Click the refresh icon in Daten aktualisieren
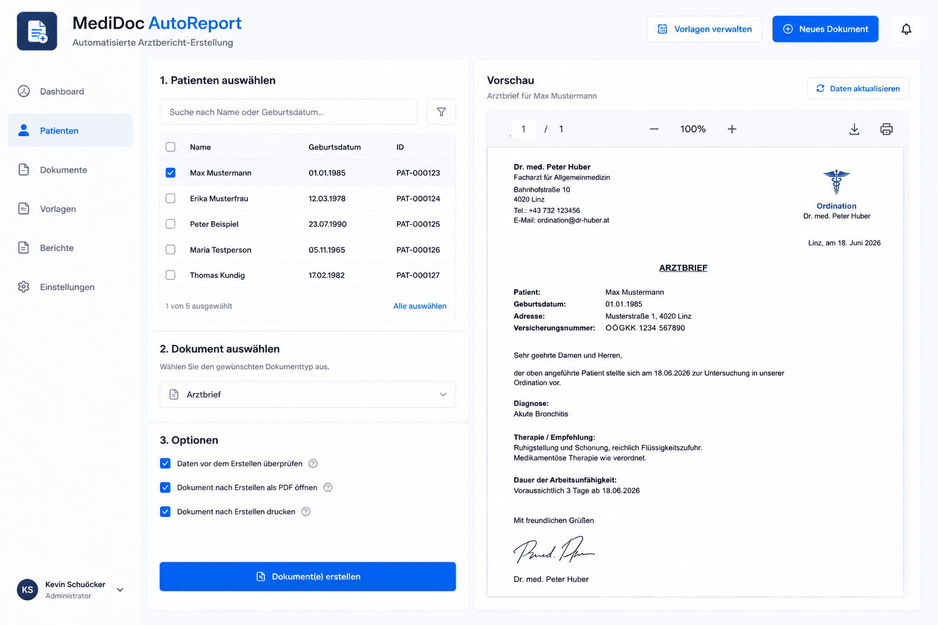Screen dimensions: 938x625 [820, 89]
